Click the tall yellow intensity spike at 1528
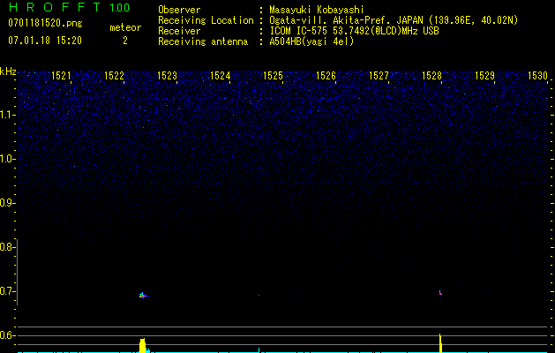This screenshot has height=353, width=555. [440, 343]
